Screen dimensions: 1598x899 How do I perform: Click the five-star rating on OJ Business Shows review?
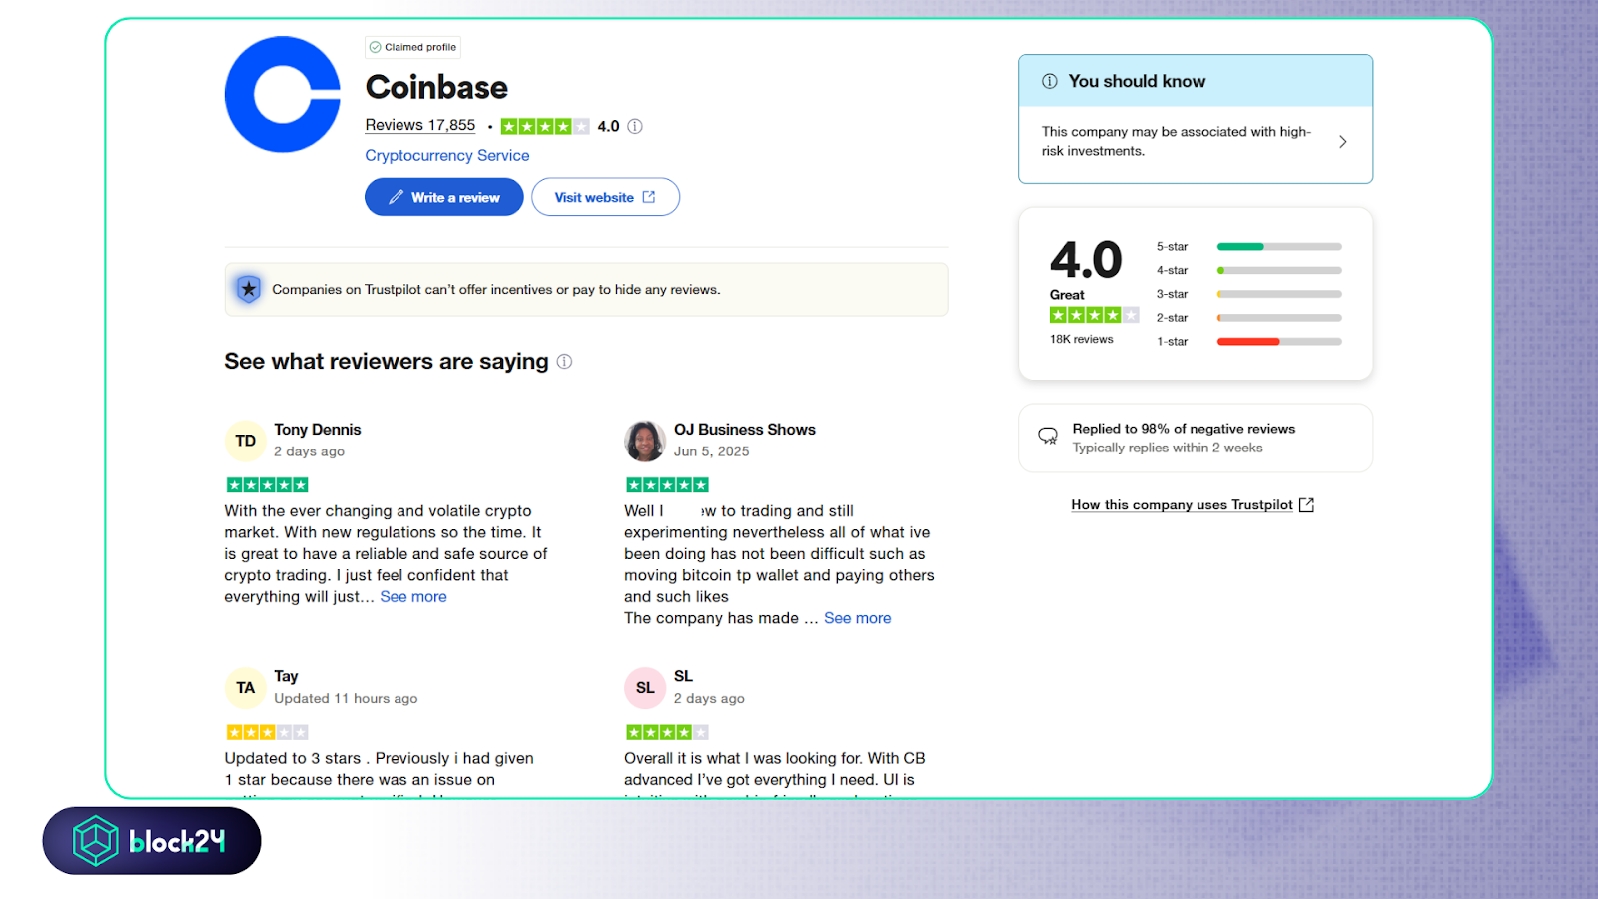pyautogui.click(x=667, y=485)
